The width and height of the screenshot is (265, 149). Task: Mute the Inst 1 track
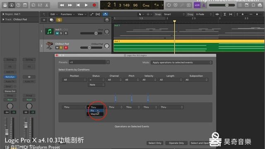(57, 33)
